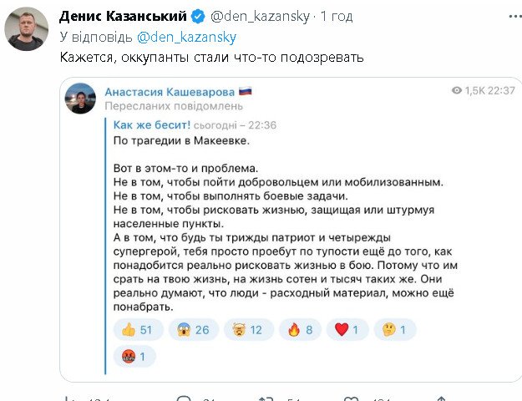Click the thumbs-up reaction with 51
522x401 pixels.
[x=138, y=329]
